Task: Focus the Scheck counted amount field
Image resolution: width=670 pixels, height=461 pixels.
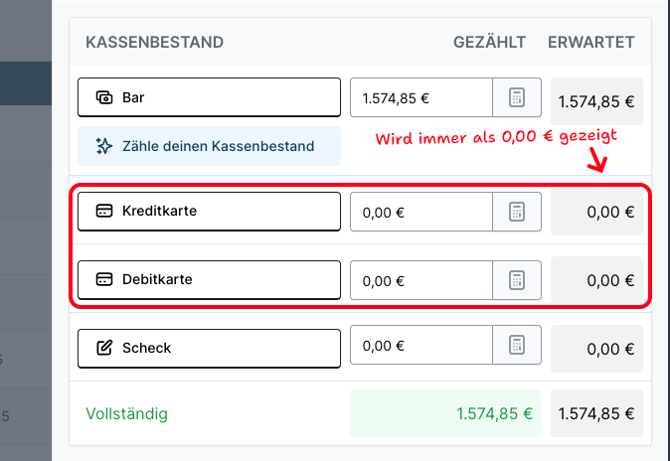Action: 421,346
